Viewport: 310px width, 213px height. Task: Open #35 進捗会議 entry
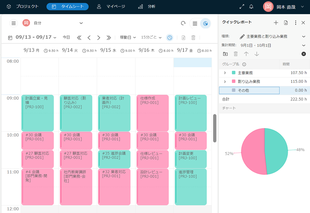click(114, 159)
